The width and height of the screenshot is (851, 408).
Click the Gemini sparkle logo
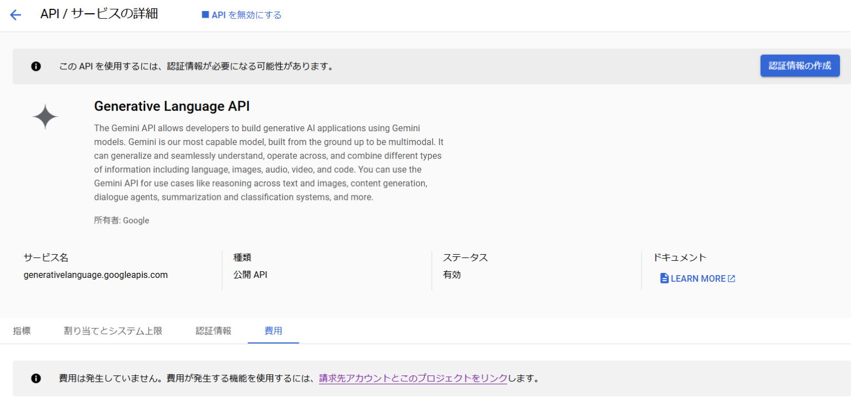(45, 116)
